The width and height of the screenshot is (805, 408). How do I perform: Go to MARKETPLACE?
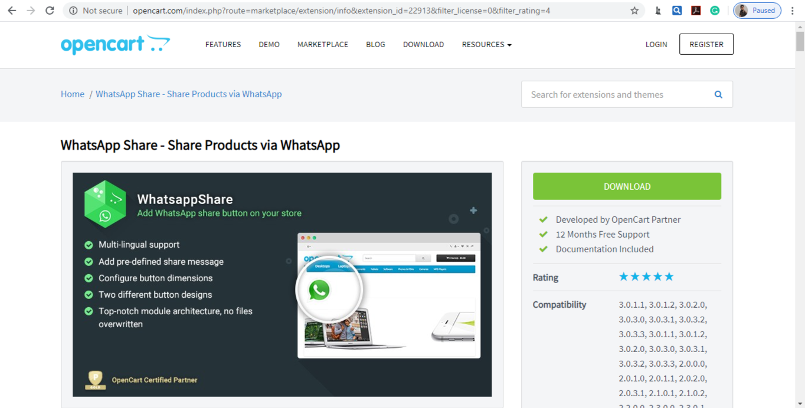pos(323,44)
